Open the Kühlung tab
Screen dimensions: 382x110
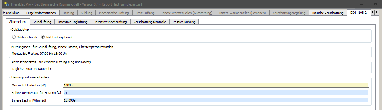[x=87, y=13]
